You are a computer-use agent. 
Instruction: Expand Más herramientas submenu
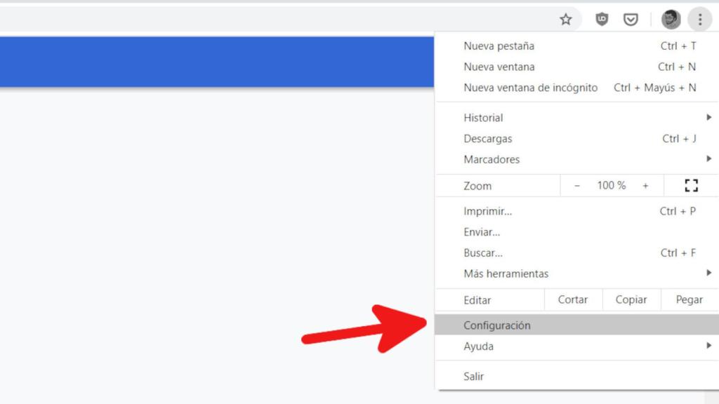577,274
